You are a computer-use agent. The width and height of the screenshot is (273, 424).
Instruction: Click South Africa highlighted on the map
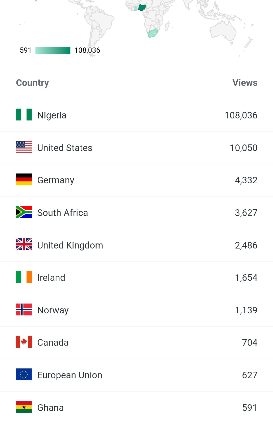click(153, 33)
